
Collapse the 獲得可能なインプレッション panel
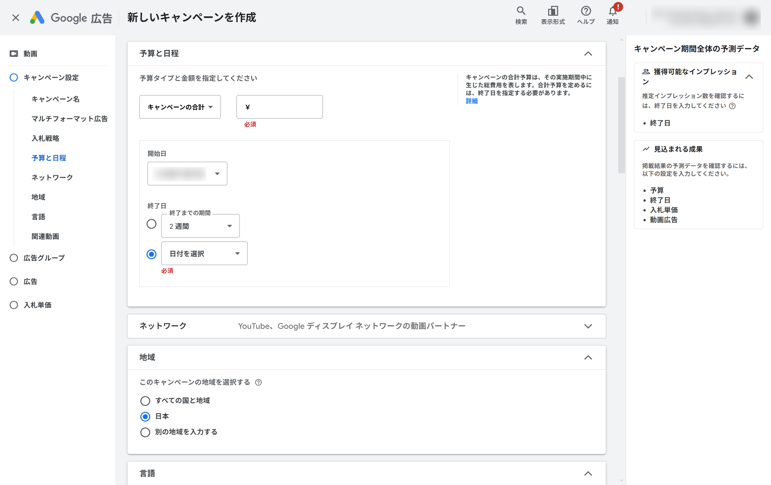point(749,77)
